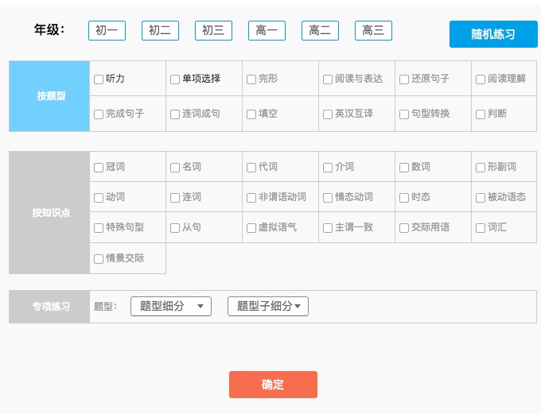Check the 英汉互译 option
The image size is (541, 414).
pyautogui.click(x=328, y=114)
